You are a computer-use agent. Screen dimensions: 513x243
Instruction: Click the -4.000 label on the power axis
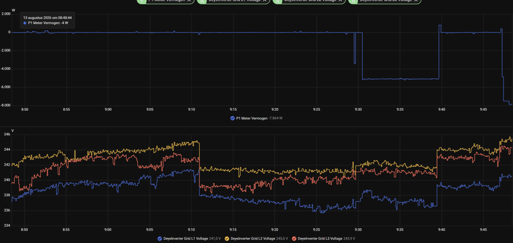click(6, 69)
